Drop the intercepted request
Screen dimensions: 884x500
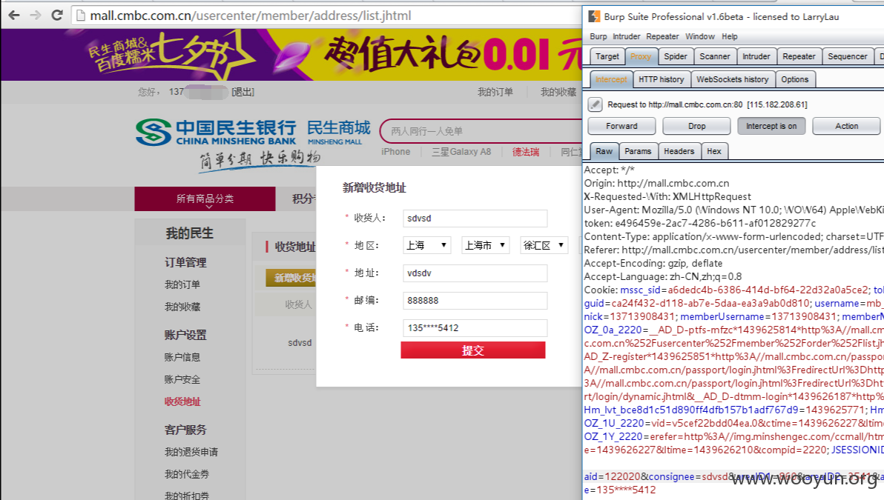pyautogui.click(x=697, y=126)
